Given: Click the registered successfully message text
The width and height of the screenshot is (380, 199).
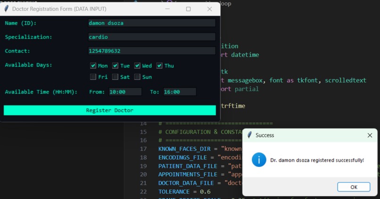Looking at the screenshot, I should [317, 160].
